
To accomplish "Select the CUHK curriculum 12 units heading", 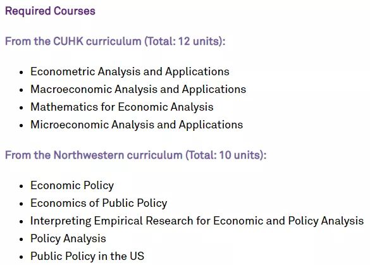I will point(115,41).
